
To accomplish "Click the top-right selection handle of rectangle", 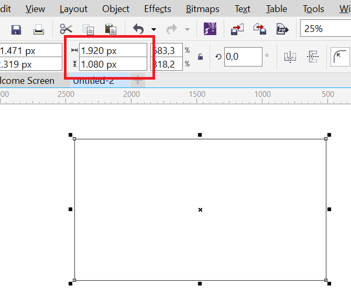I will coord(329,135).
